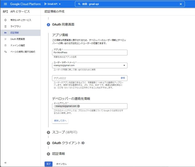
Task: Click the 保存して次へ button
Action: tap(60, 121)
